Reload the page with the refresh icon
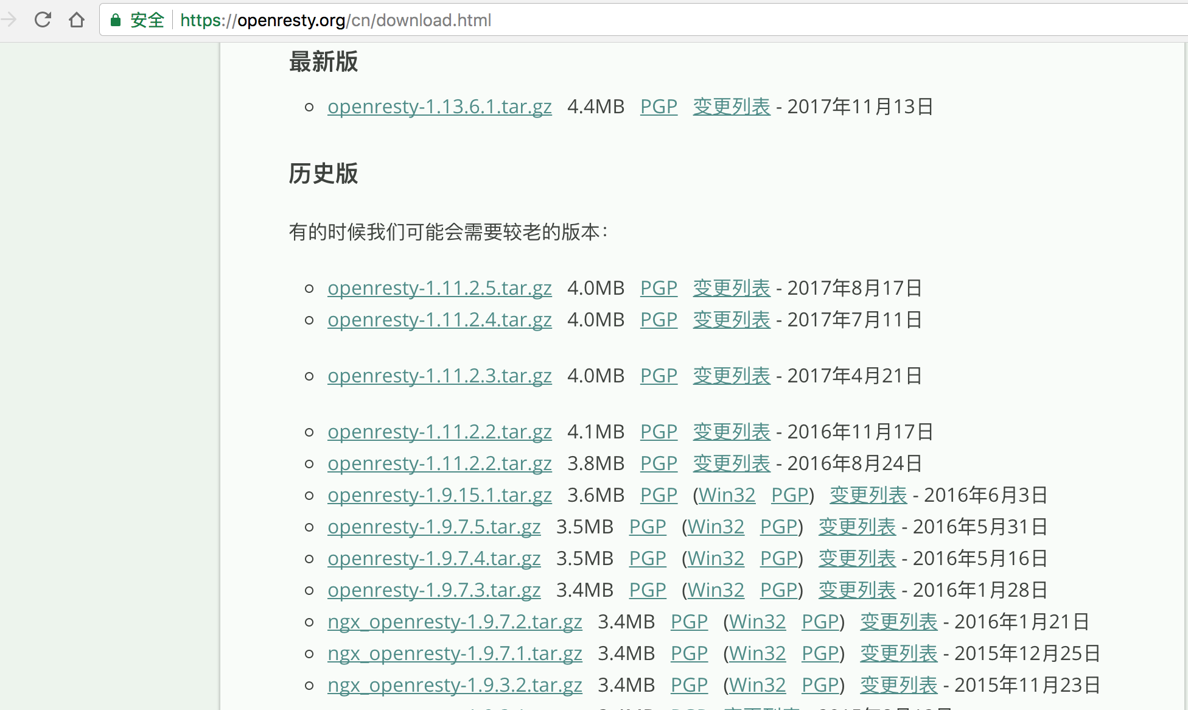 pyautogui.click(x=43, y=20)
